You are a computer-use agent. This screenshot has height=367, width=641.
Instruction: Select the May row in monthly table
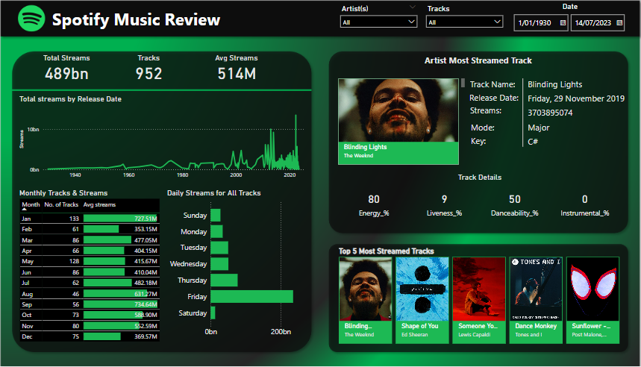[90, 261]
